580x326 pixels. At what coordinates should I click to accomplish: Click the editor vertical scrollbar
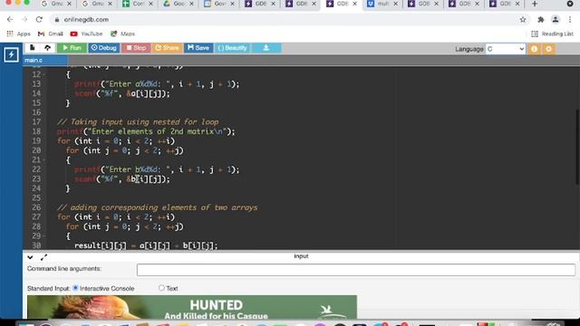(x=577, y=147)
